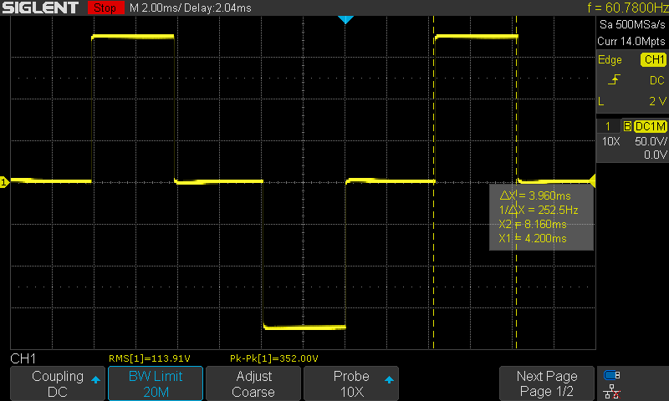Expand the Probe 10X attenuation list

click(351, 383)
